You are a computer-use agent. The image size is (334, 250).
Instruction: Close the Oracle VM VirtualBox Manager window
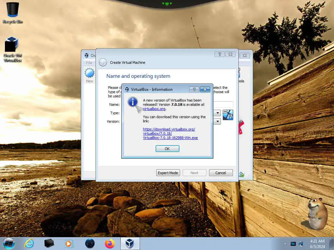(245, 55)
